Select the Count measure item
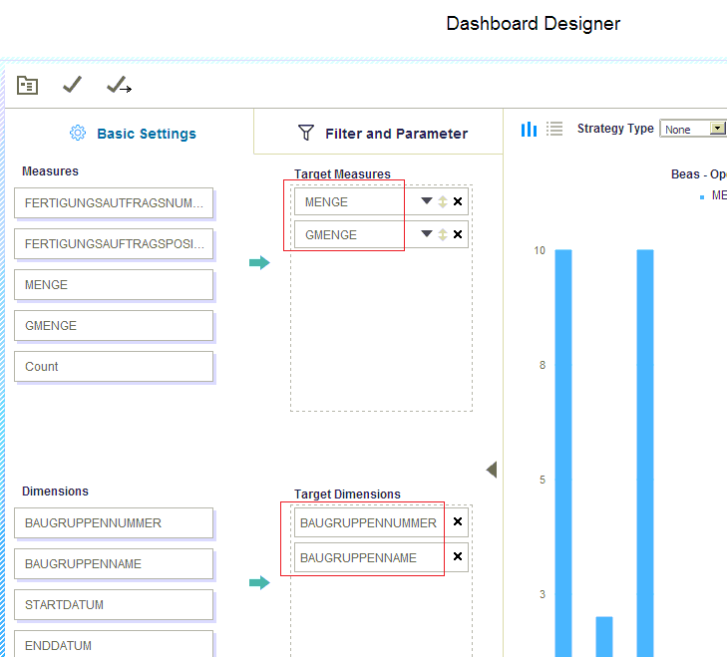The width and height of the screenshot is (727, 657). 114,366
